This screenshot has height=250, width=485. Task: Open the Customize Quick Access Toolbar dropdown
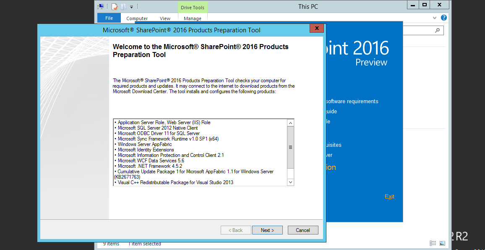tap(131, 7)
